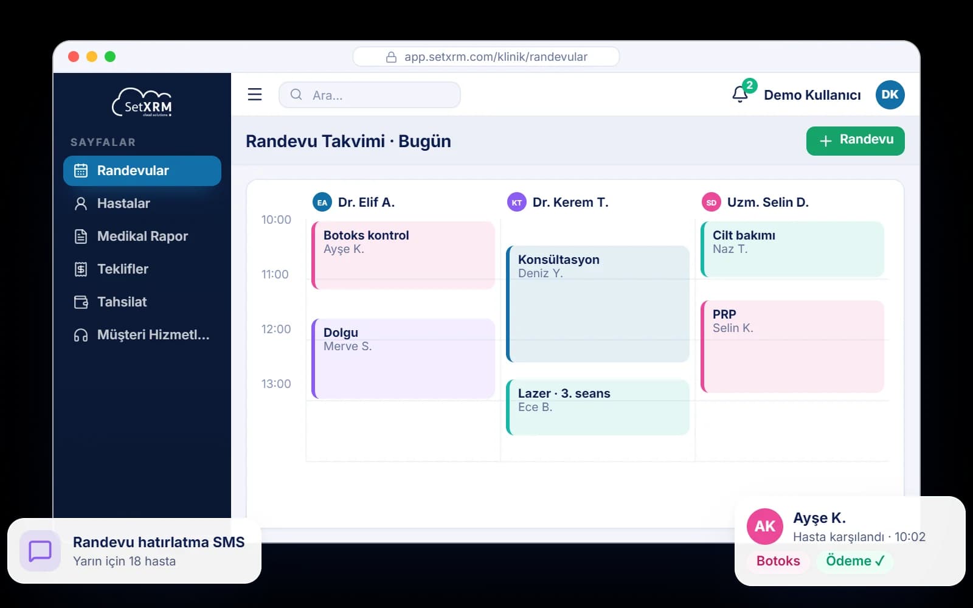Open the Cilt bakımı appointment for Naz T.
Screen dimensions: 973x608
coord(792,249)
